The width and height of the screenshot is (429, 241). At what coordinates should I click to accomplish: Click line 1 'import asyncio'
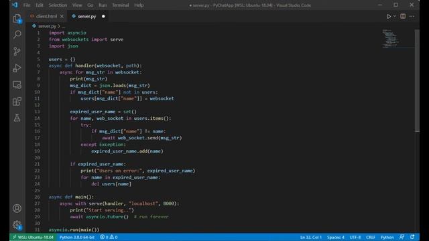67,33
